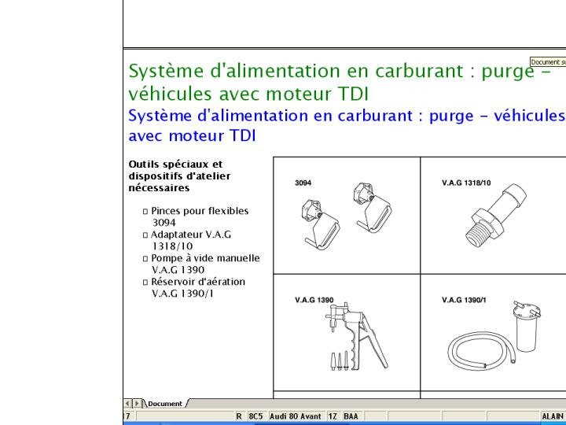Image resolution: width=566 pixels, height=425 pixels.
Task: Click the 'Document' tooltip at top right
Action: pos(548,62)
